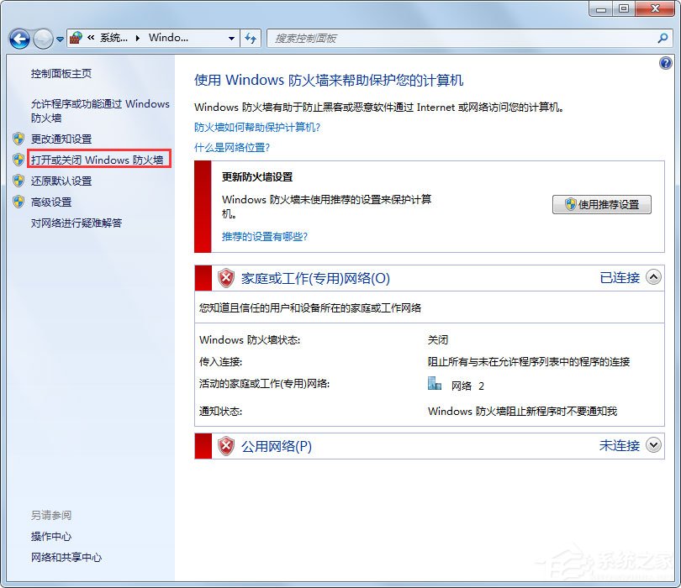The height and width of the screenshot is (588, 681).
Task: Click the network icon next to 网络 2
Action: (x=434, y=383)
